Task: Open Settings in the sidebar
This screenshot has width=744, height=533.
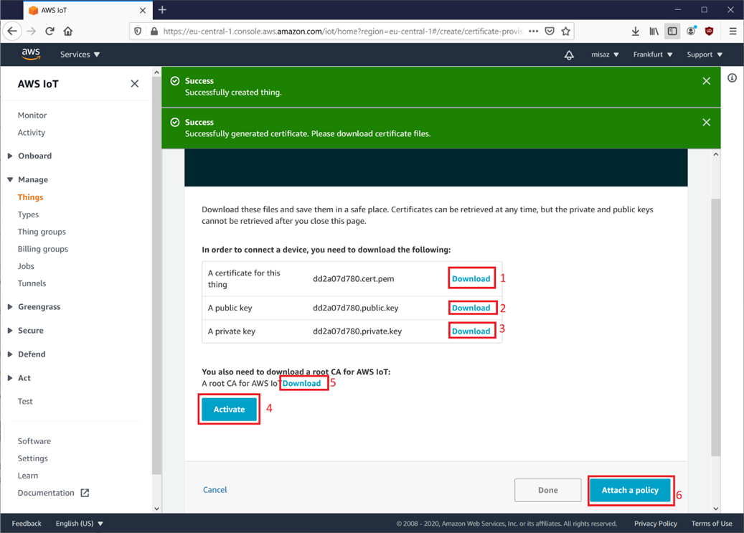Action: (x=33, y=458)
